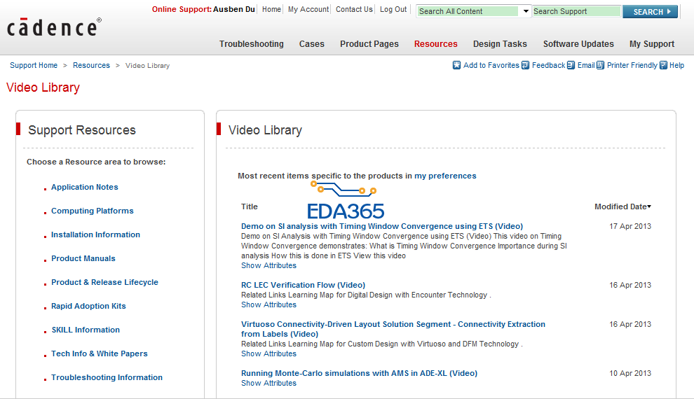Open Installation Information resource area
Image resolution: width=694 pixels, height=399 pixels.
point(95,234)
